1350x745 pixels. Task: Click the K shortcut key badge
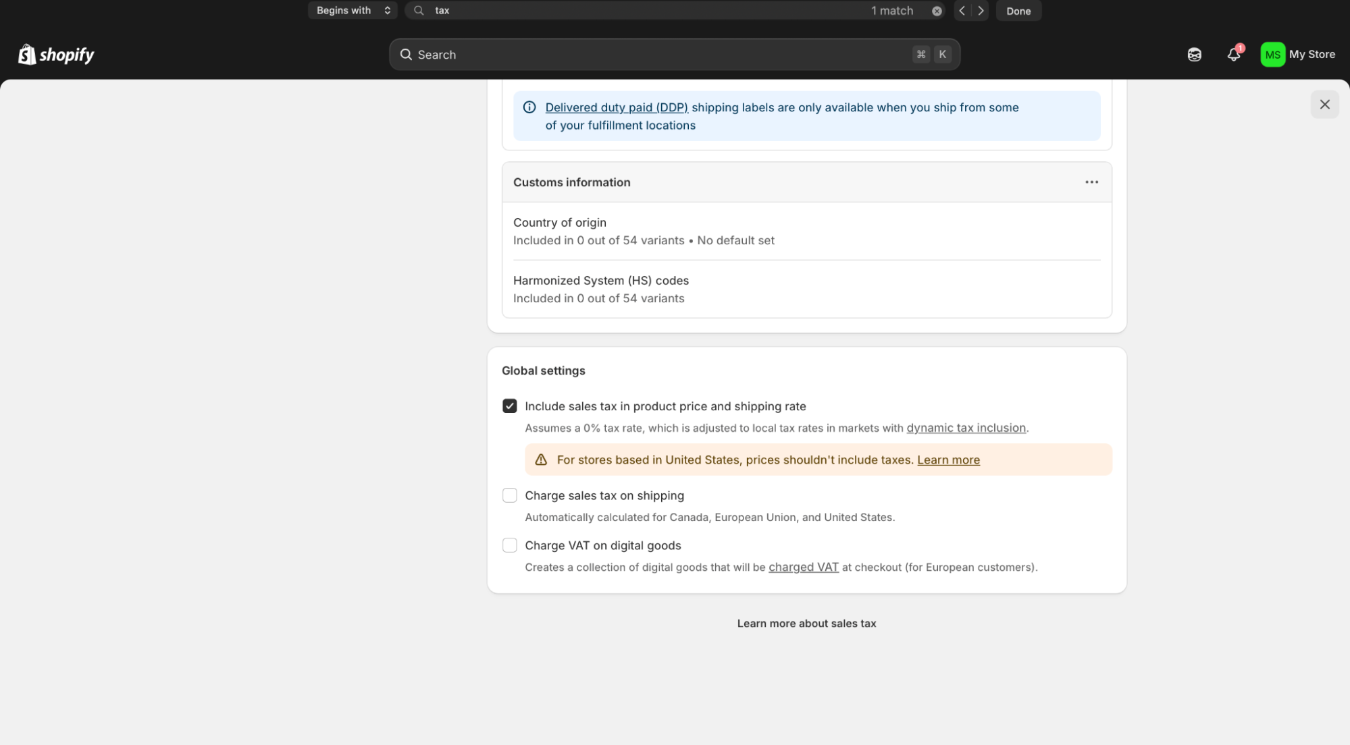(942, 55)
